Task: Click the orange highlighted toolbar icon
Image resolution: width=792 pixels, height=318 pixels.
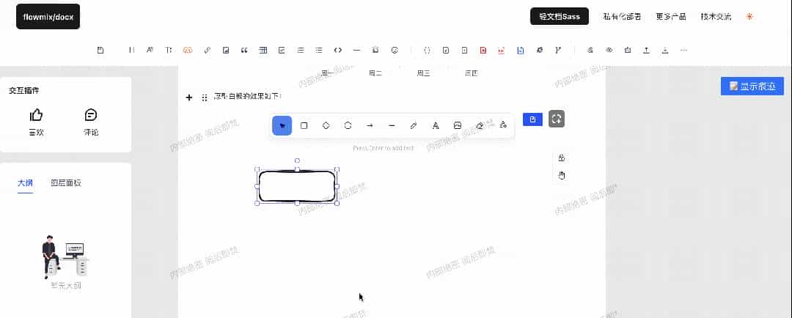Action: (x=188, y=50)
